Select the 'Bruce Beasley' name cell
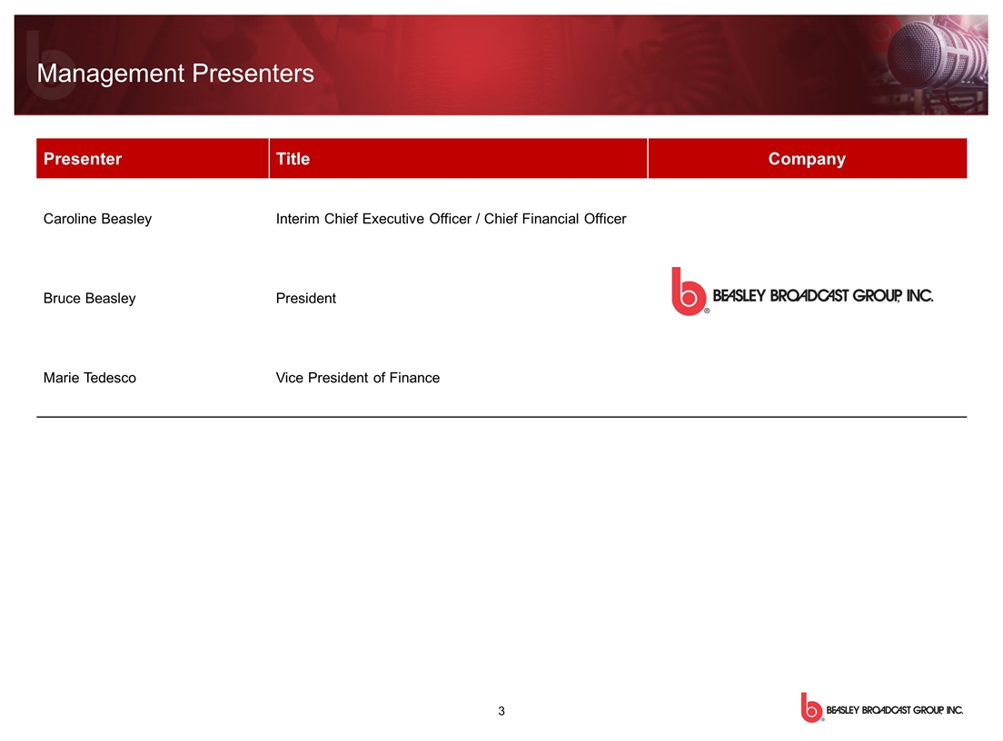Screen dimensions: 1003x741 point(89,298)
